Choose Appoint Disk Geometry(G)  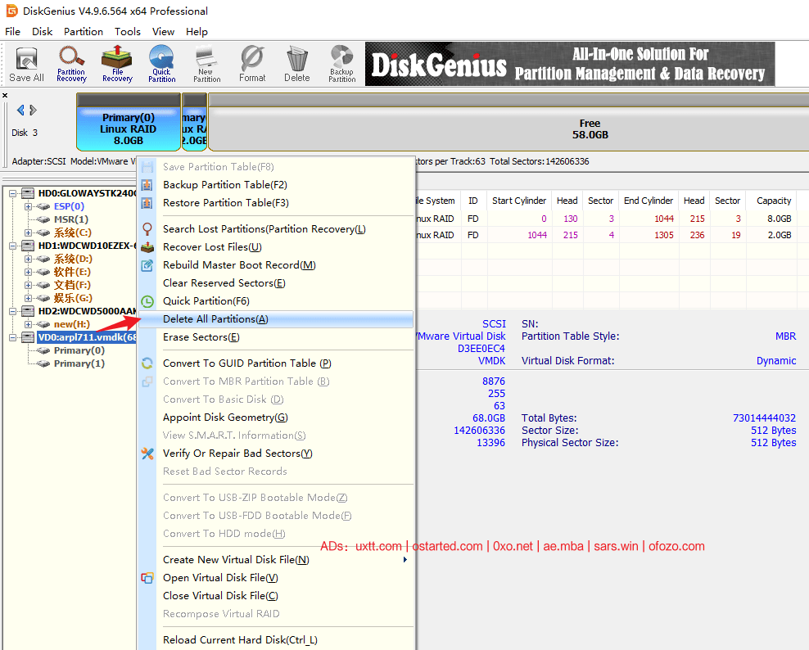tap(276, 418)
